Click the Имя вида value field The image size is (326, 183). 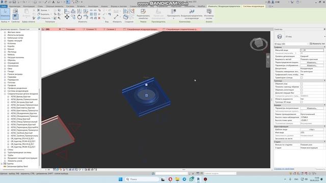click(x=312, y=133)
